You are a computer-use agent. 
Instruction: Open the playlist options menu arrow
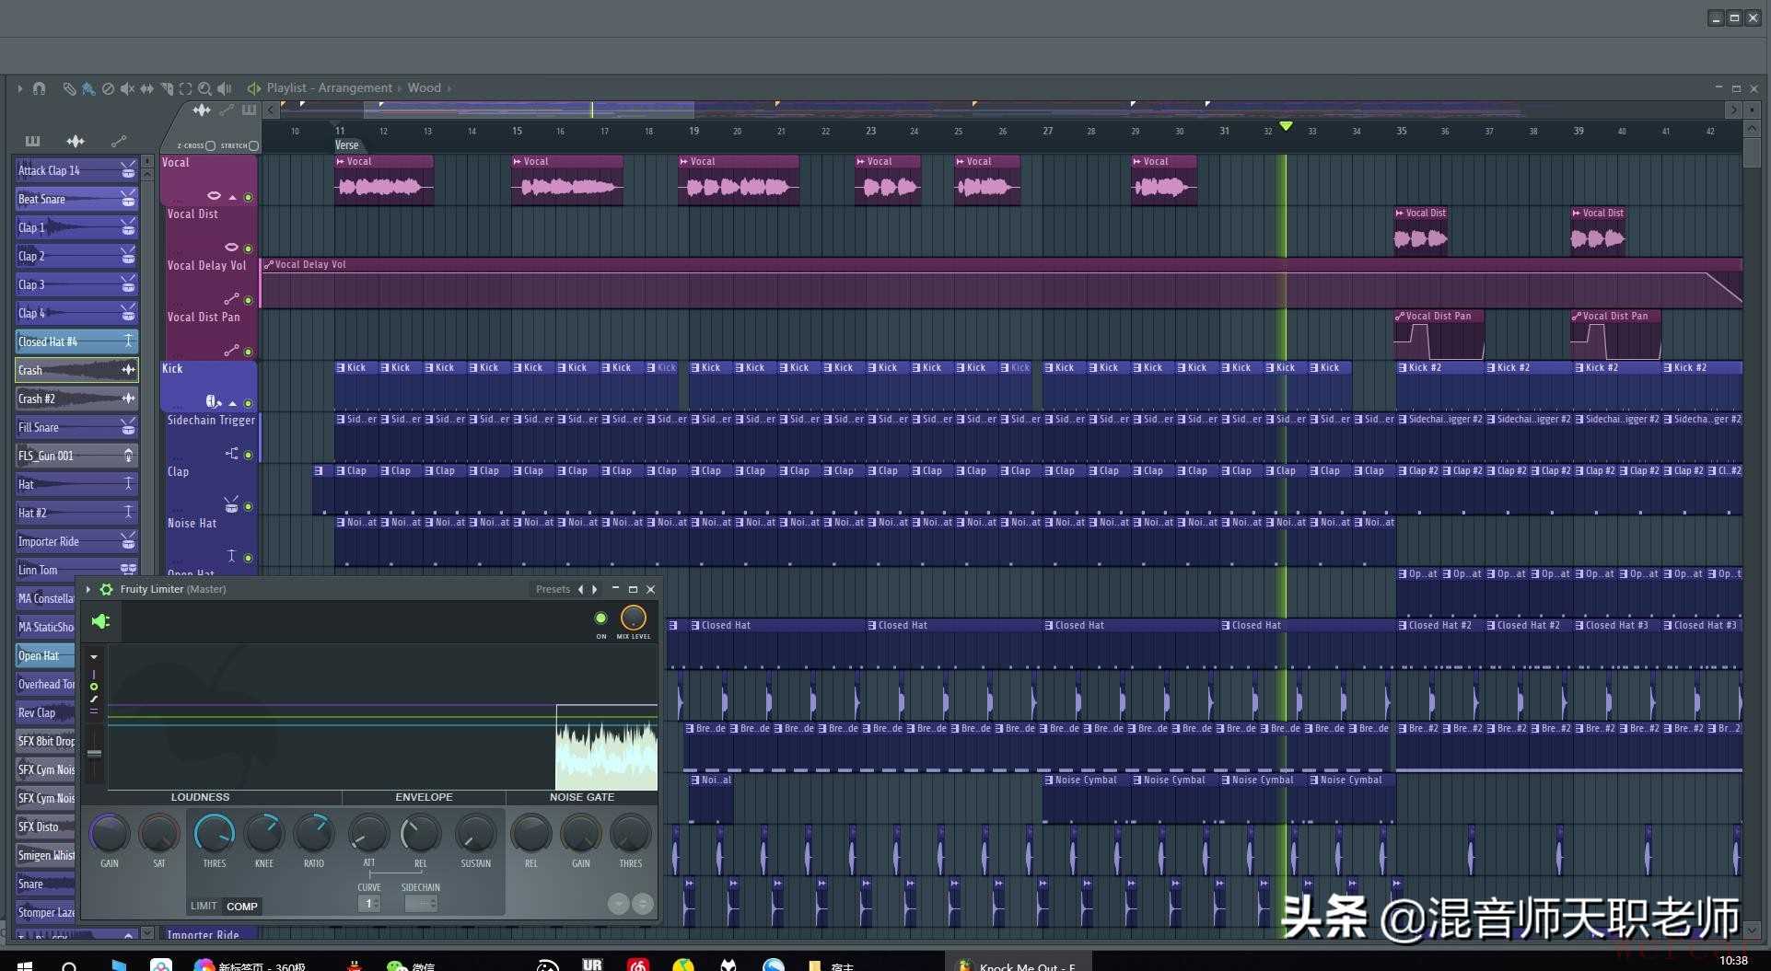[19, 88]
